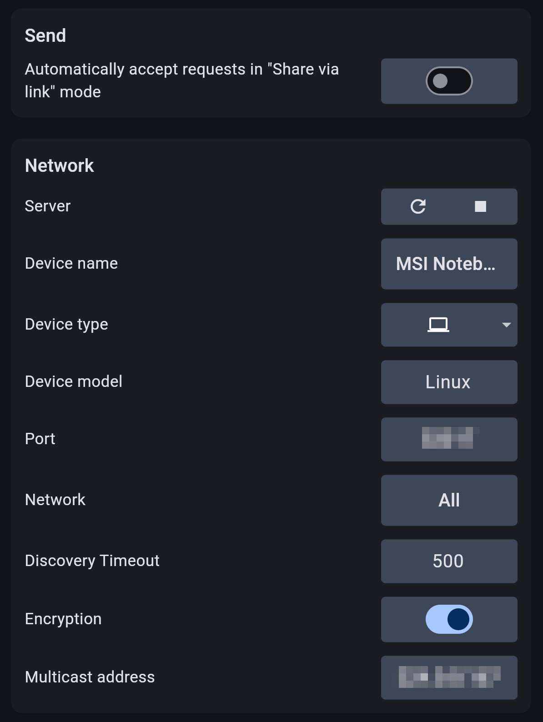Click the "Server" row label
Viewport: 543px width, 722px height.
48,206
